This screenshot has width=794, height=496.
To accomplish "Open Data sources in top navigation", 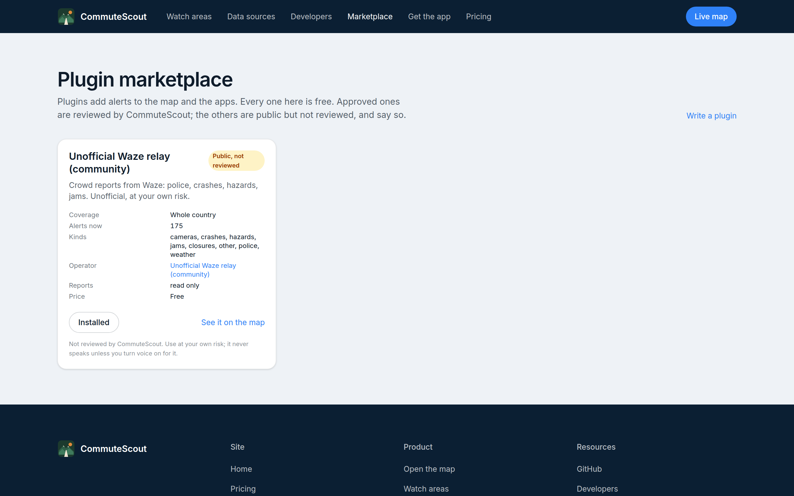I will [x=251, y=17].
